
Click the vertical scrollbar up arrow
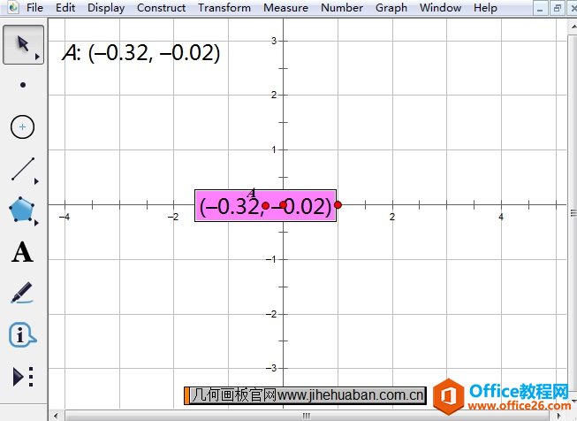[x=573, y=27]
